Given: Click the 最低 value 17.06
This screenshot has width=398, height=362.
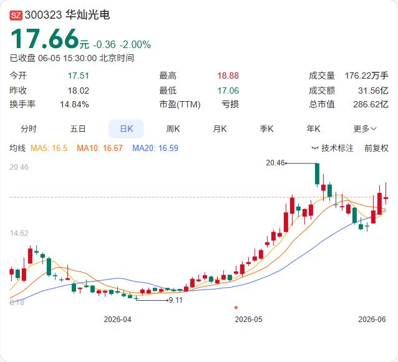Looking at the screenshot, I should pyautogui.click(x=228, y=90).
